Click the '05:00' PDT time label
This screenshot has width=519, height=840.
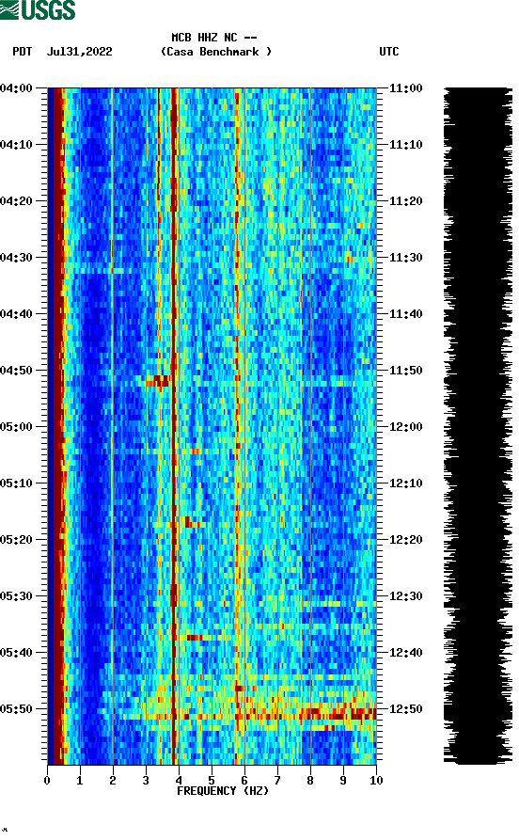pos(16,427)
